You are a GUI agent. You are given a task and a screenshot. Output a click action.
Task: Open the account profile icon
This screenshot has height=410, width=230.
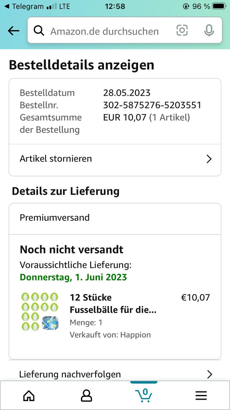point(86,396)
